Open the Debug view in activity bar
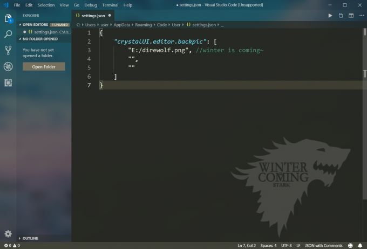This screenshot has height=249, width=367. click(8, 67)
